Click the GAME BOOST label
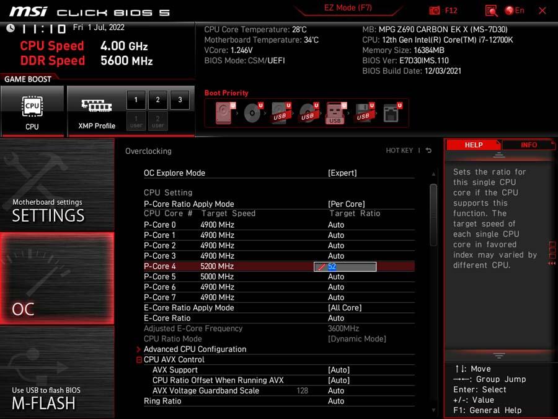 (x=28, y=79)
